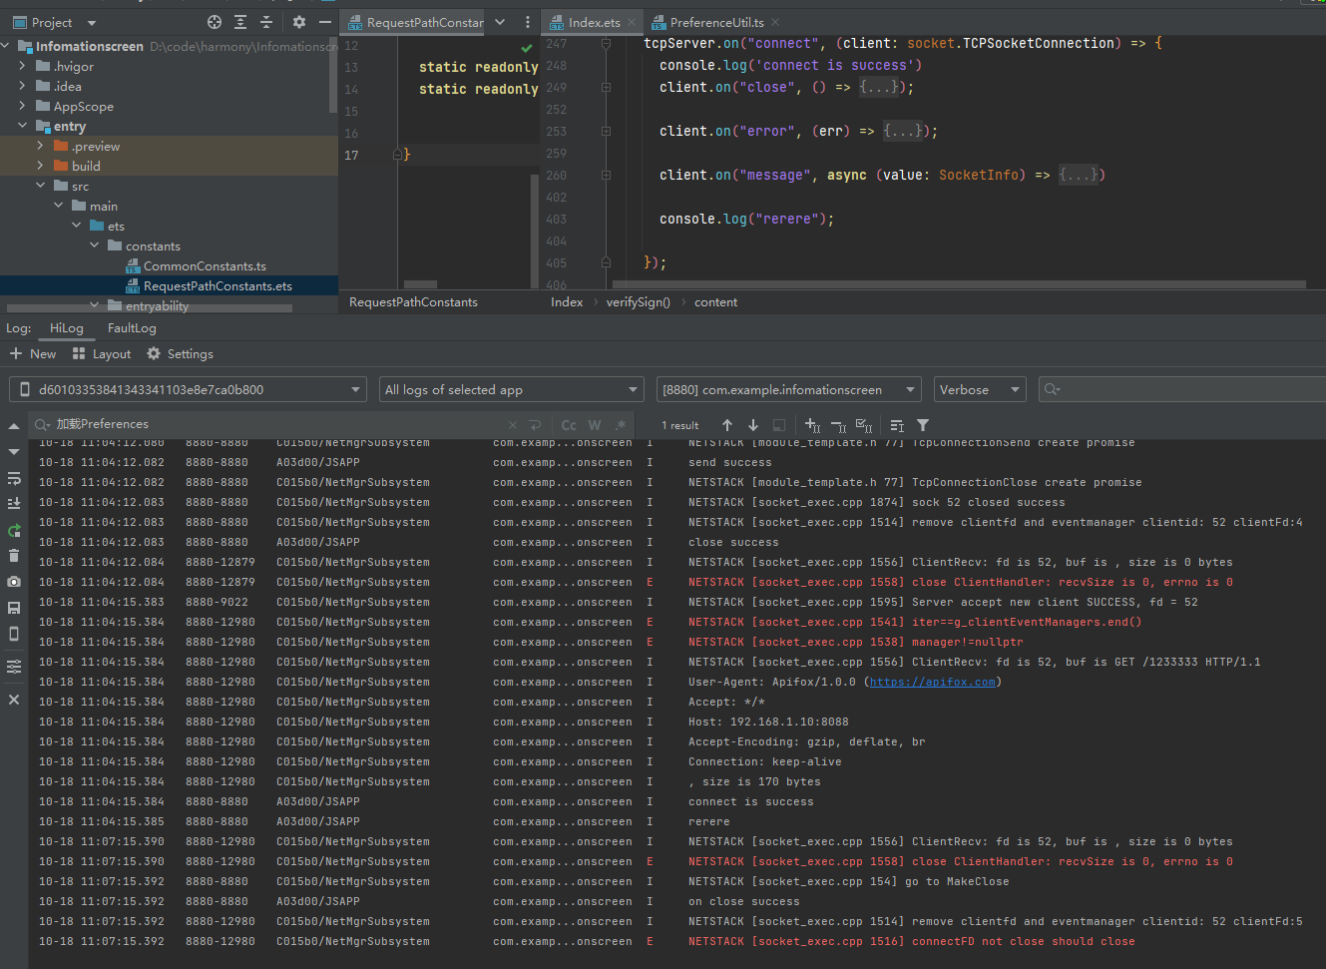1326x969 pixels.
Task: Click Select All Occurrences icon
Action: tap(864, 425)
